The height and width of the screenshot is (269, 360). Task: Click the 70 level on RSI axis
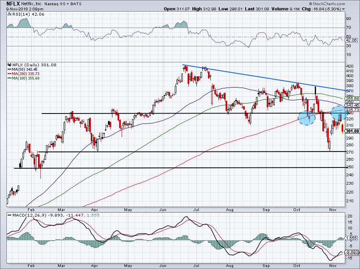[348, 28]
